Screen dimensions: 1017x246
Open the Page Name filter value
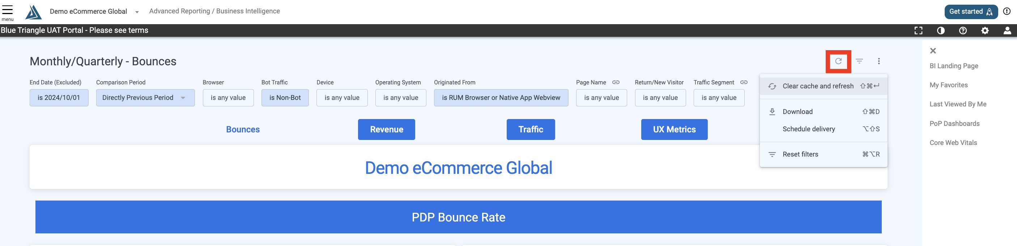[x=601, y=98]
